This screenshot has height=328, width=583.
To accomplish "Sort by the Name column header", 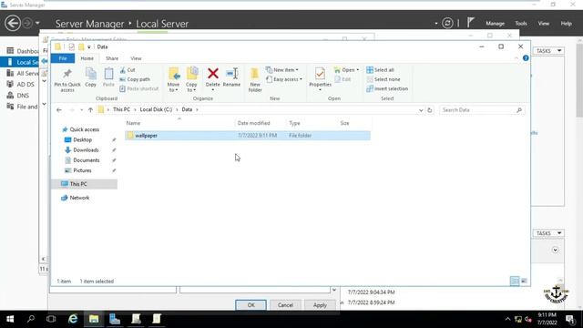I will pyautogui.click(x=133, y=123).
